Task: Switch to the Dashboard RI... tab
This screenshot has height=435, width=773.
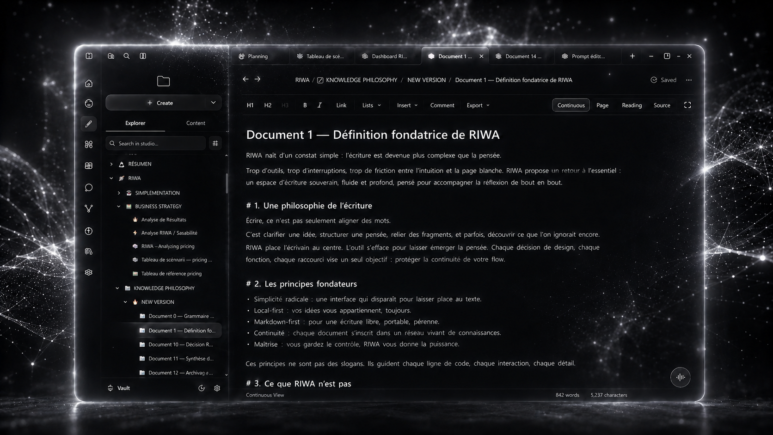Action: (388, 56)
